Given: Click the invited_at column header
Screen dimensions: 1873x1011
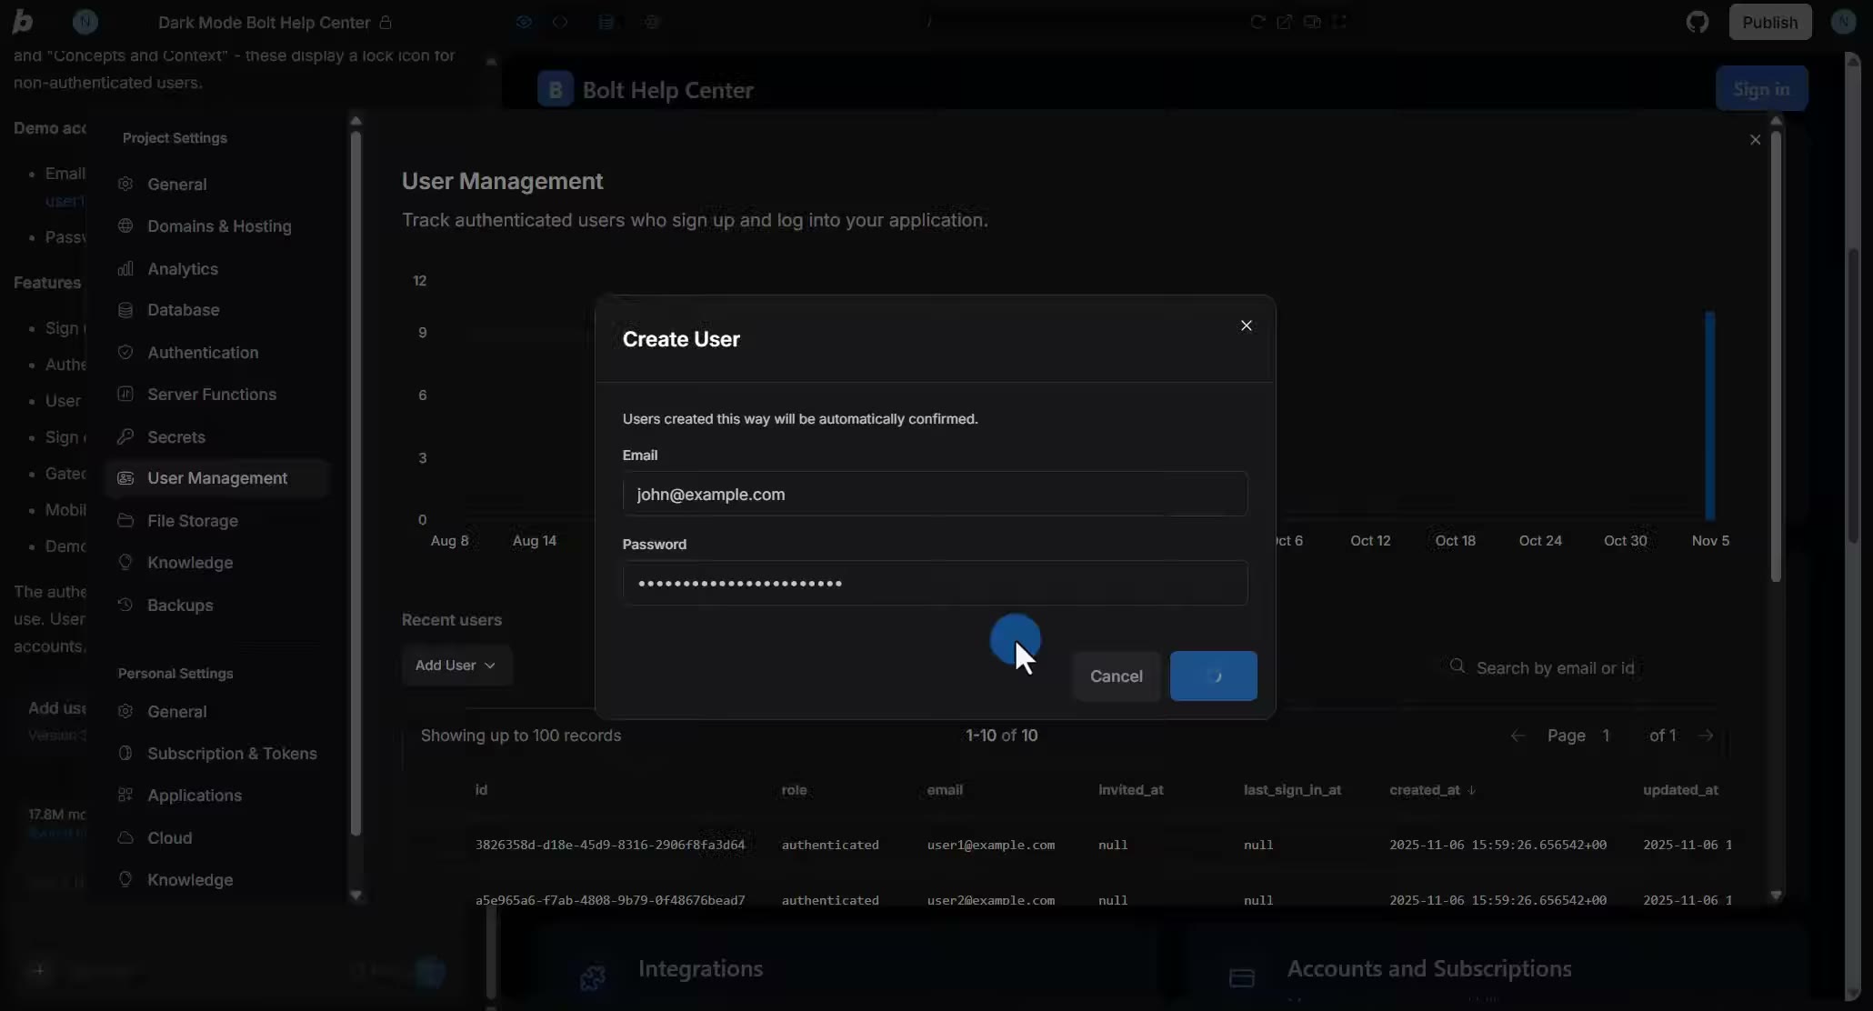Looking at the screenshot, I should [x=1130, y=789].
